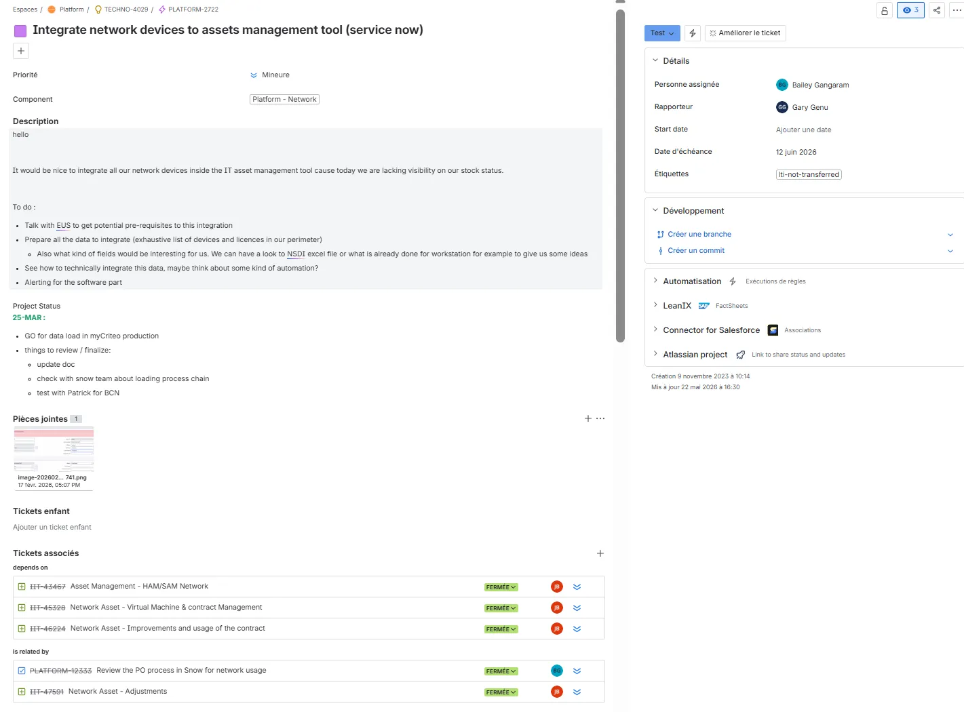
Task: Open Espaces breadcrumb link
Action: click(x=25, y=9)
